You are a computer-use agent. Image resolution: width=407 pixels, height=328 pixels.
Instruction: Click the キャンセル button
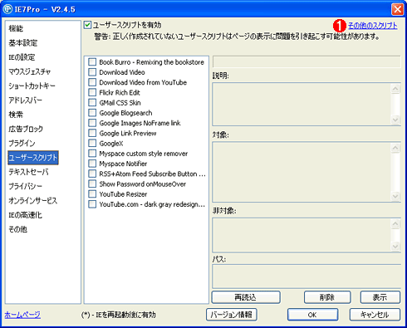click(x=375, y=315)
